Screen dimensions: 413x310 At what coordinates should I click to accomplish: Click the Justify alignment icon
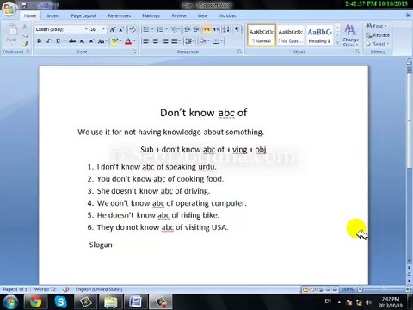175,41
